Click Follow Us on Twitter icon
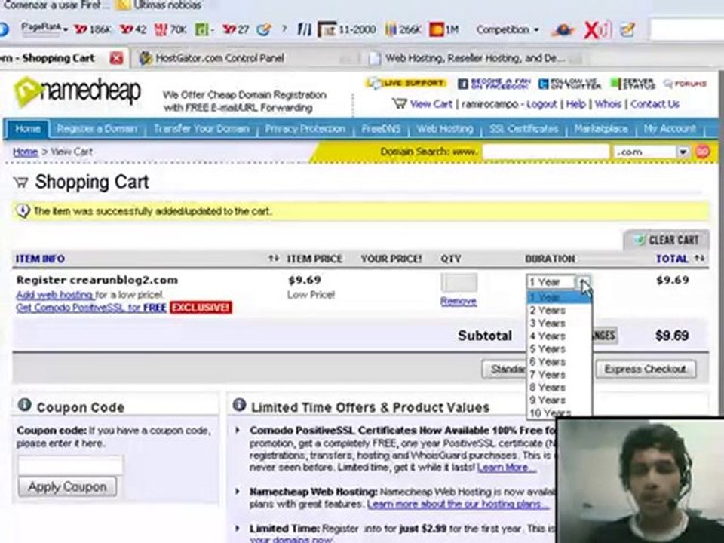Image resolution: width=724 pixels, height=543 pixels. [x=569, y=84]
